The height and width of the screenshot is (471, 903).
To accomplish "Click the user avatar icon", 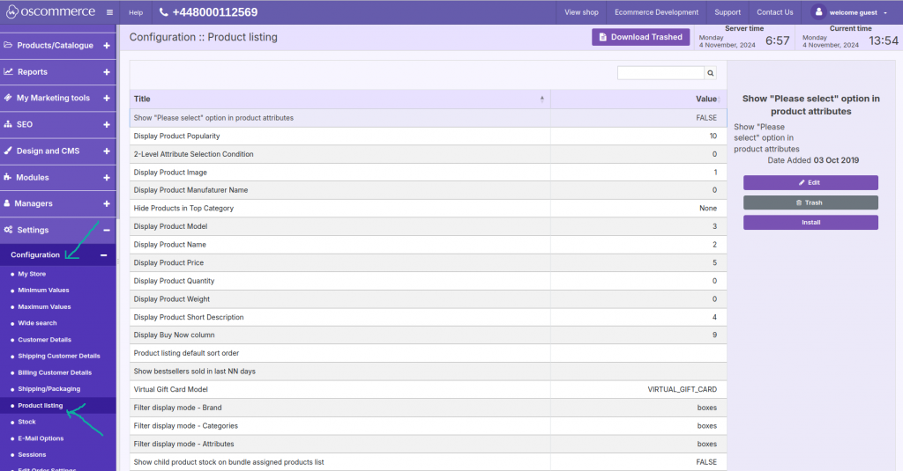I will coord(818,12).
